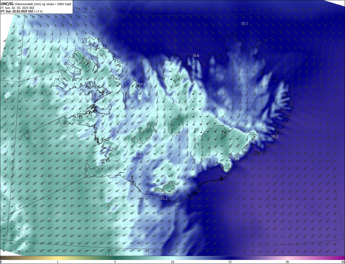Click the 12.8 map value label
The image size is (345, 264).
pos(113,133)
